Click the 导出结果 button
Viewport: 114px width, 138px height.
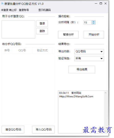(x=82, y=69)
